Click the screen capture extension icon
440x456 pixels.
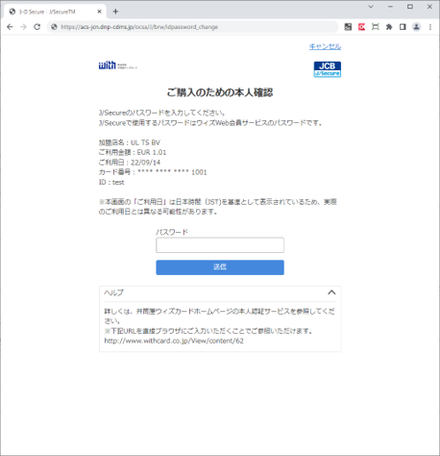(x=376, y=27)
